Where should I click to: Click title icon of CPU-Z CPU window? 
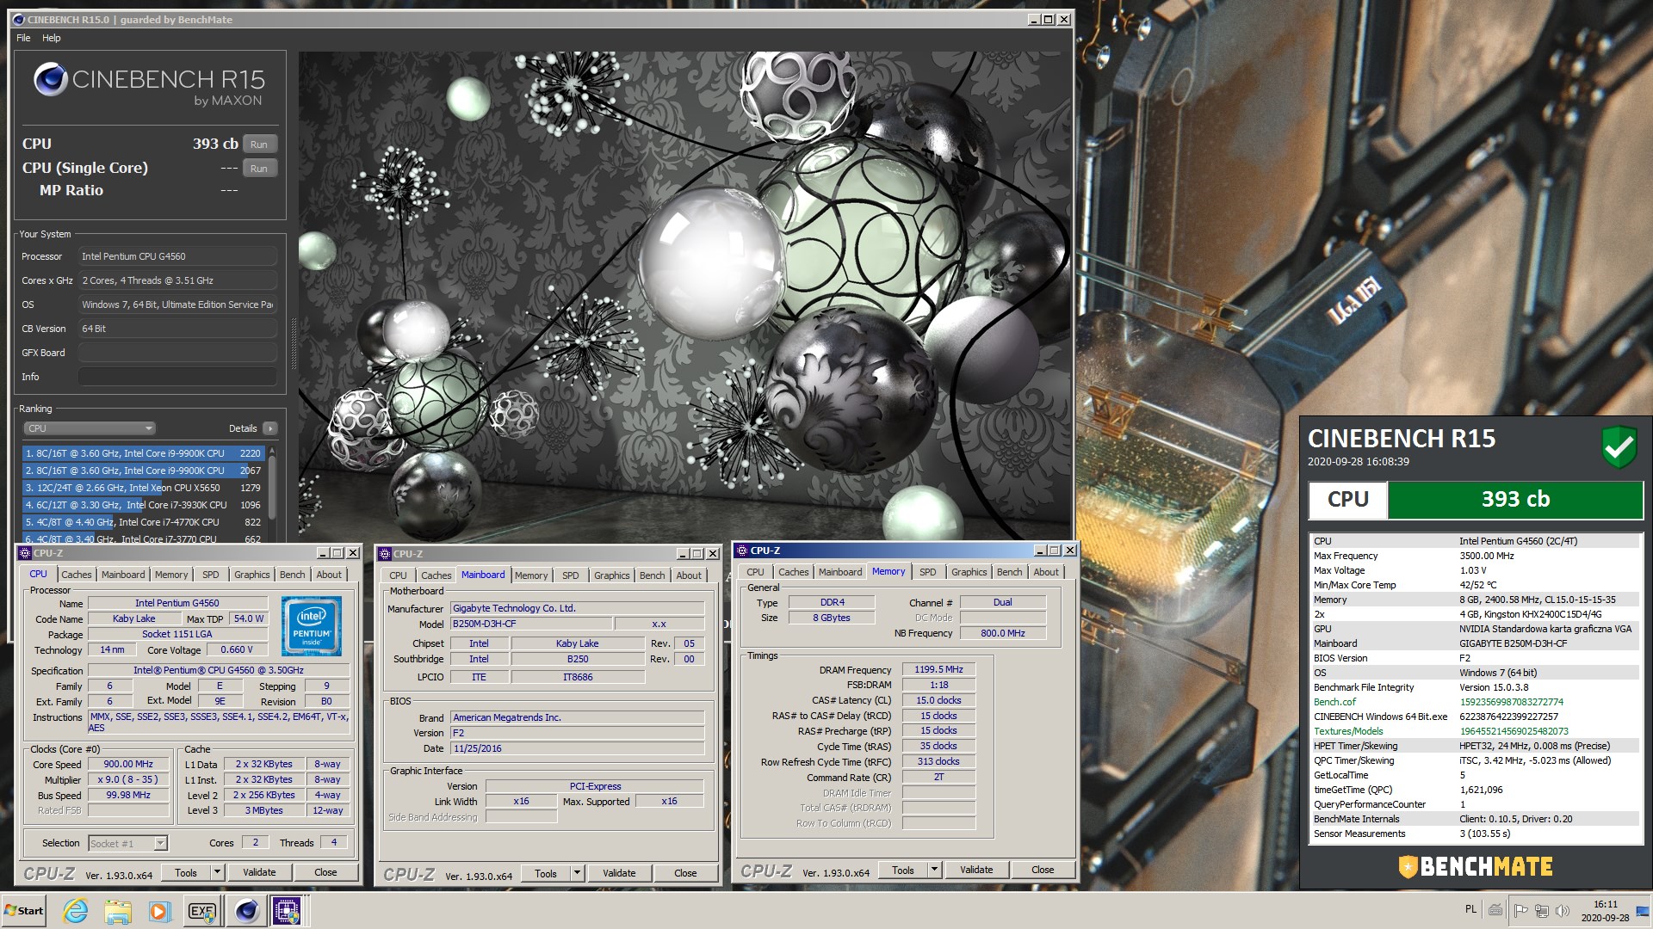pyautogui.click(x=25, y=553)
